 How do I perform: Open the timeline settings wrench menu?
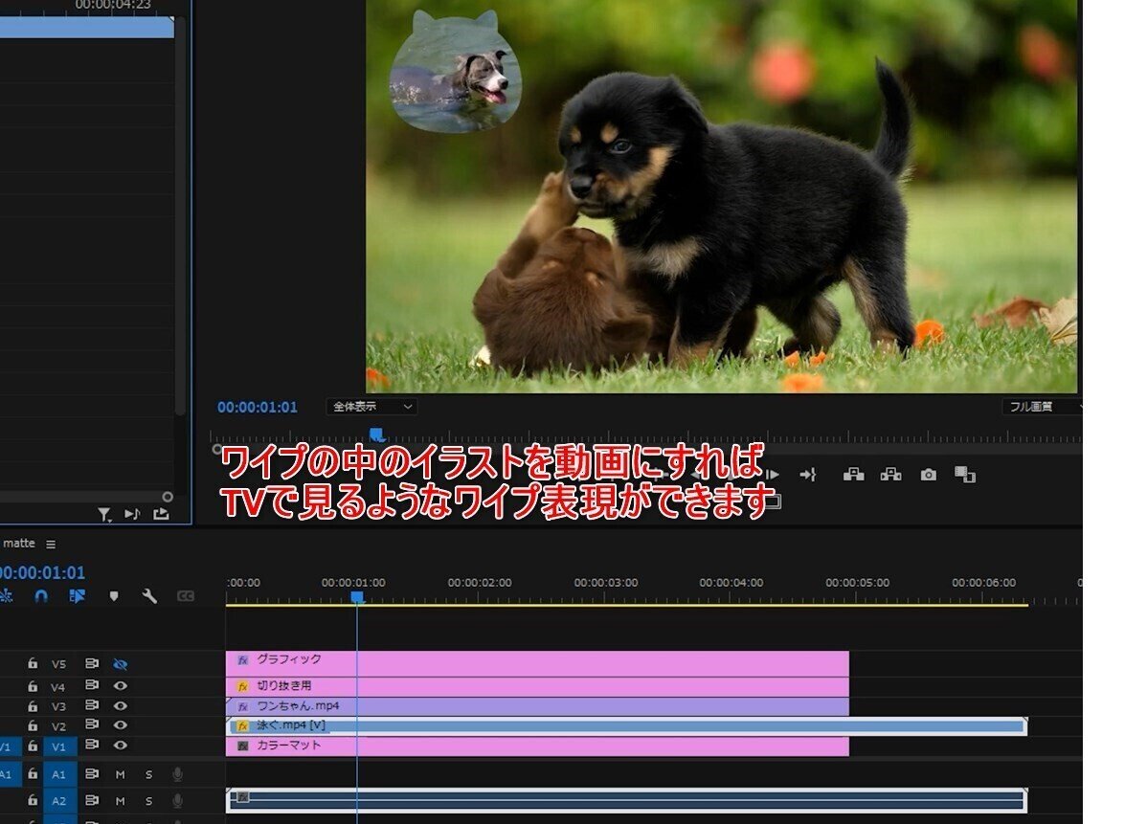tap(150, 596)
